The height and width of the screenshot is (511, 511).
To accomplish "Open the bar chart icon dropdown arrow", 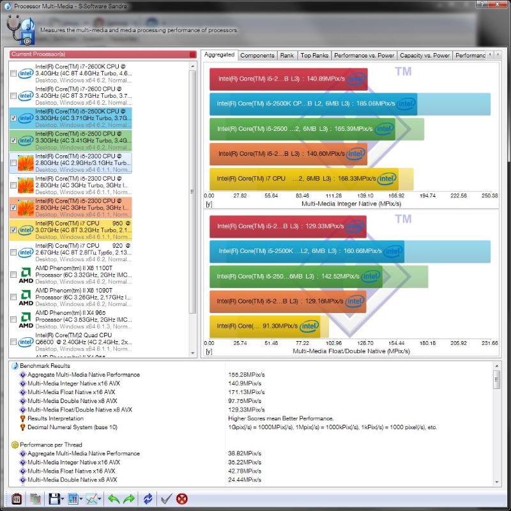I will pos(81,499).
